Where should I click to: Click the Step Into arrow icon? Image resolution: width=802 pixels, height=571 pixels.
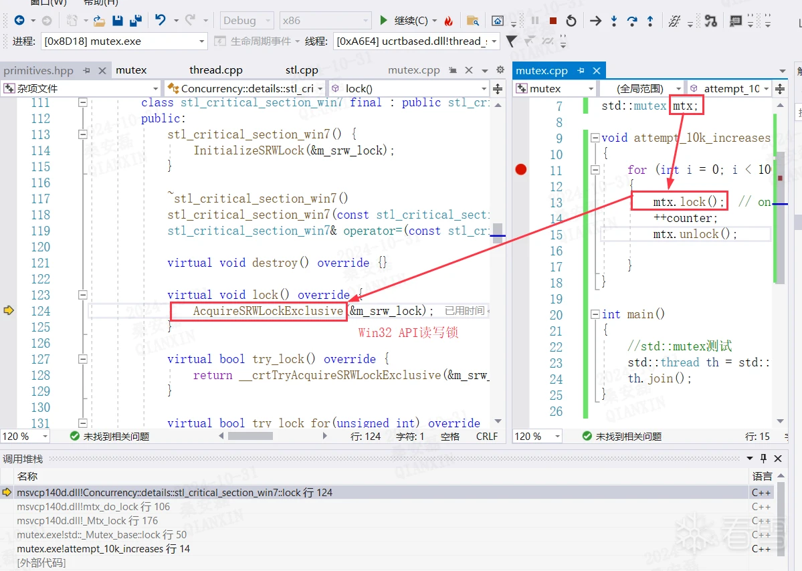point(614,21)
